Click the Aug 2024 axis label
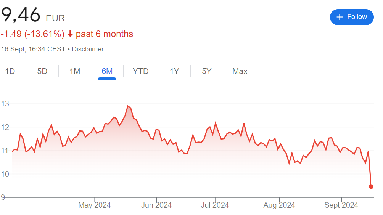Screen dimensions: 383x215 tap(279, 205)
